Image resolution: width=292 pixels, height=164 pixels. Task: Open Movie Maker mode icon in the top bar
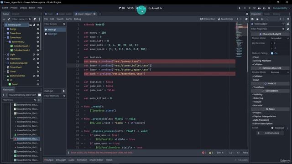click(x=269, y=8)
